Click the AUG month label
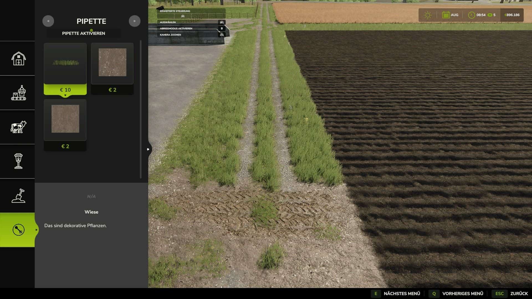 coord(454,15)
